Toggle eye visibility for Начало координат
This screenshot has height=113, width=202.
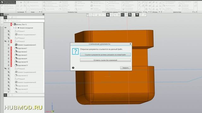[5, 28]
